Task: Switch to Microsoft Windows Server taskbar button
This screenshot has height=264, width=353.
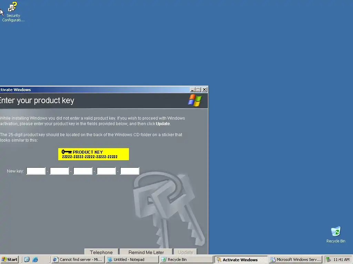Action: click(x=295, y=260)
